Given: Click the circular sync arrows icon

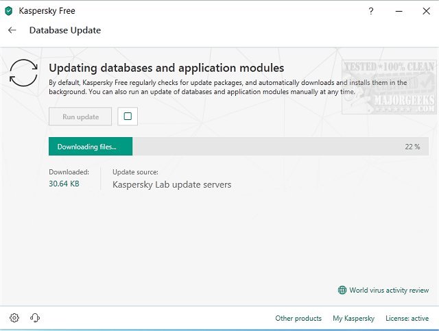Looking at the screenshot, I should point(23,73).
